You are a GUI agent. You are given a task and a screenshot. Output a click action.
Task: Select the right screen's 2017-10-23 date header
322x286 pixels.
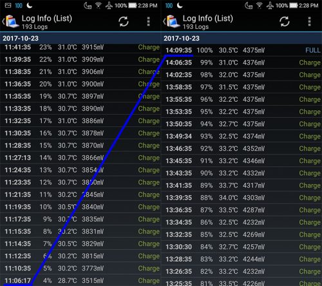click(241, 38)
